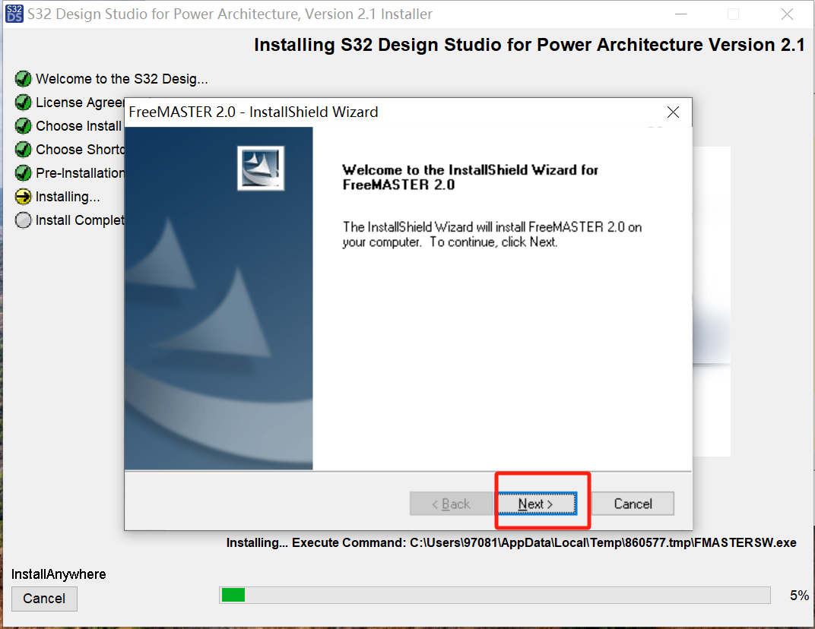Click the disabled Back button in wizard

[451, 504]
